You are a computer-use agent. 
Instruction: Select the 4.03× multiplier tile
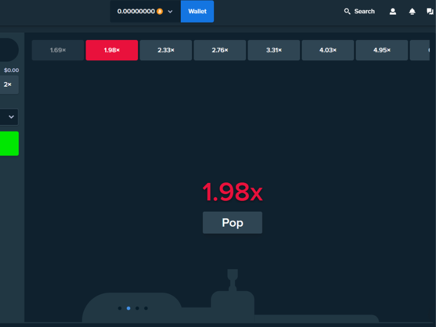(x=328, y=50)
